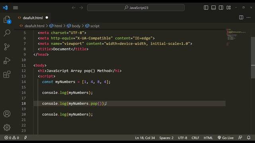Screen dimensions: 255x143
Task: Toggle the bottom panel layout icon
Action: point(214,8)
